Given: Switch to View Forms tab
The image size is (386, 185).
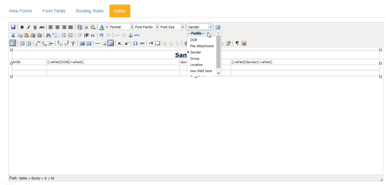Looking at the screenshot, I should 20,11.
